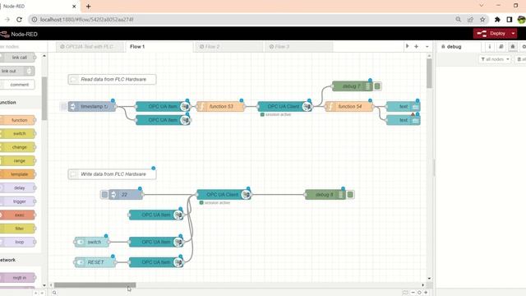This screenshot has height=296, width=526.
Task: Toggle the debug 8 node output button
Action: 350,195
